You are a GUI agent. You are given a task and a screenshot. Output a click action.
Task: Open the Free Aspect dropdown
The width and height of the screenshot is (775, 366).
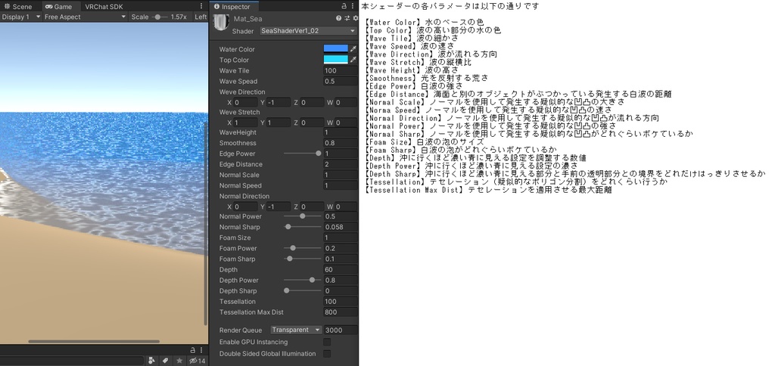point(85,17)
